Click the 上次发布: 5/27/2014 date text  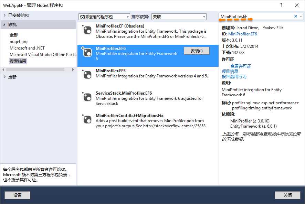[240, 46]
